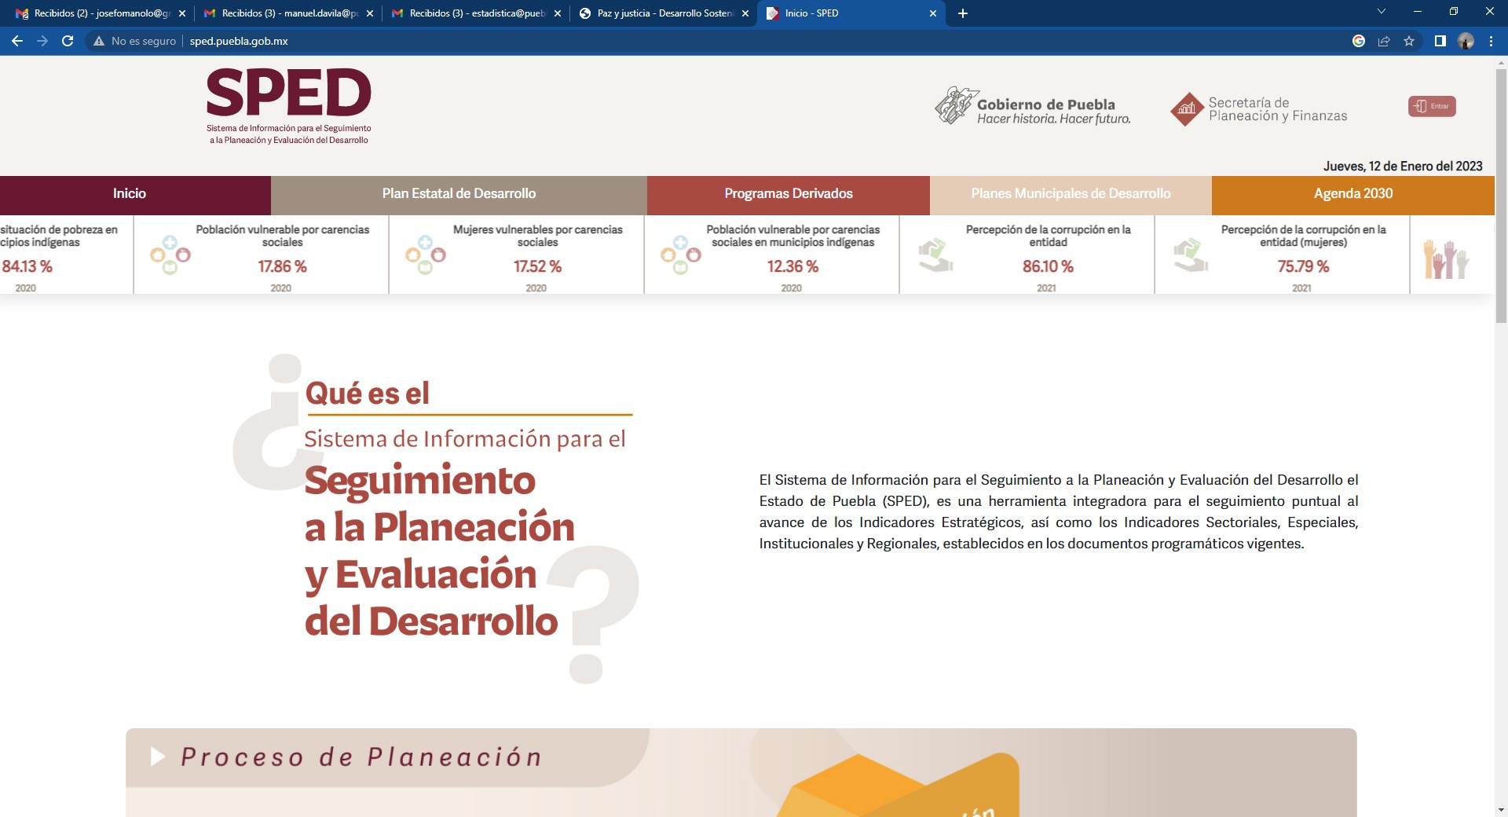Click the date 'Jueves, 12 de Enero del 2023'

pyautogui.click(x=1403, y=166)
